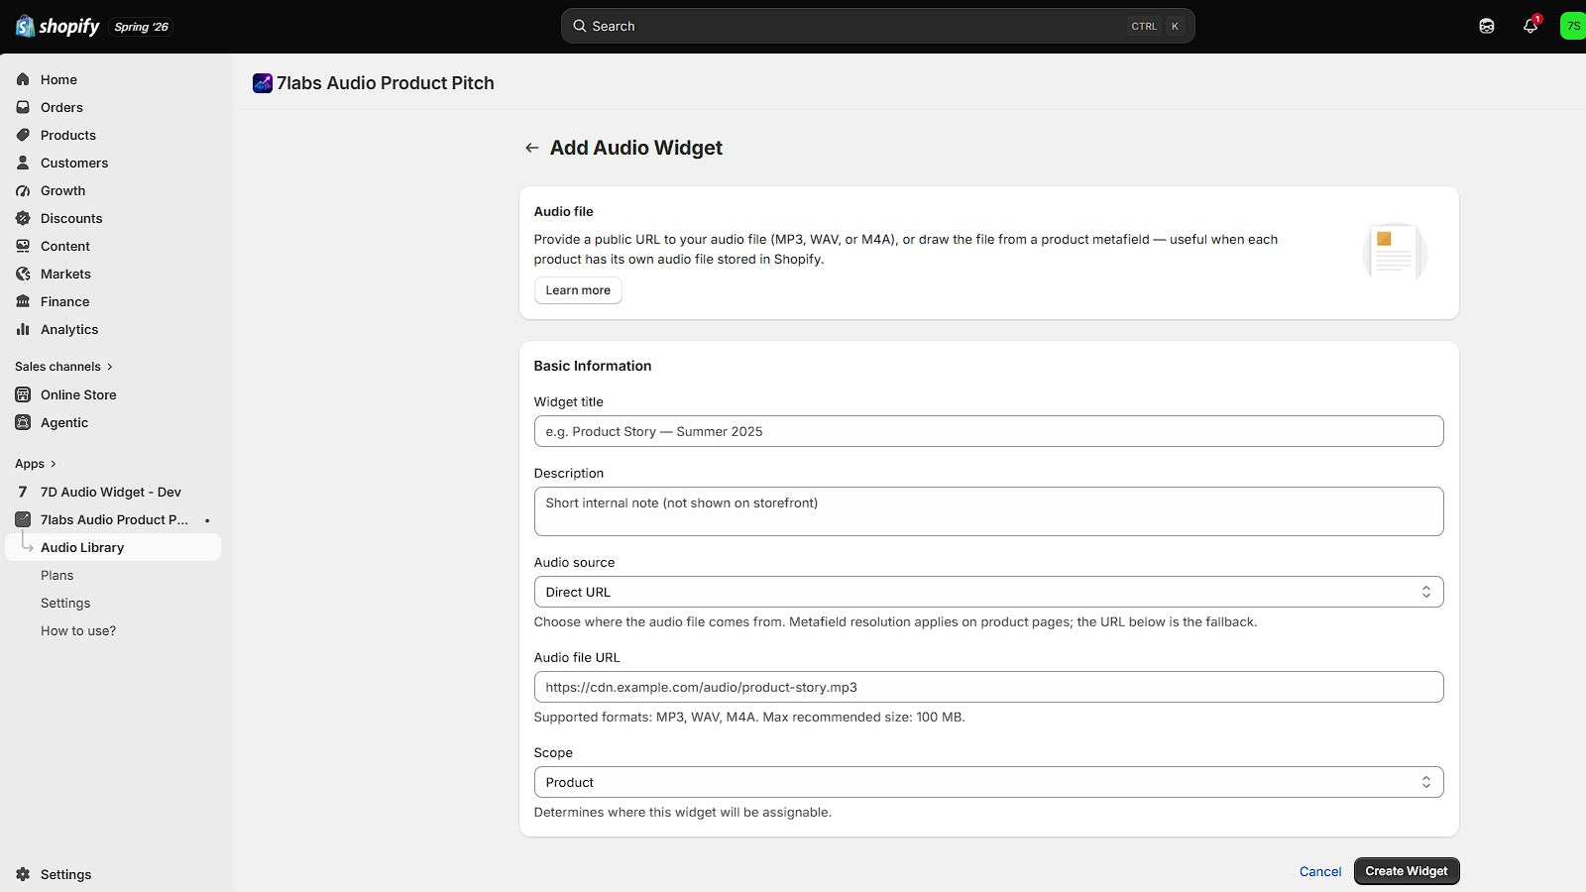Open the Sidekick assistant icon
The image size is (1586, 892).
coord(1487,26)
